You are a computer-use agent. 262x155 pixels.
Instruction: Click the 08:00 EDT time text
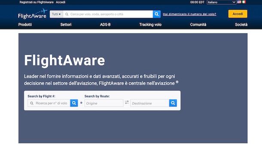197,2
